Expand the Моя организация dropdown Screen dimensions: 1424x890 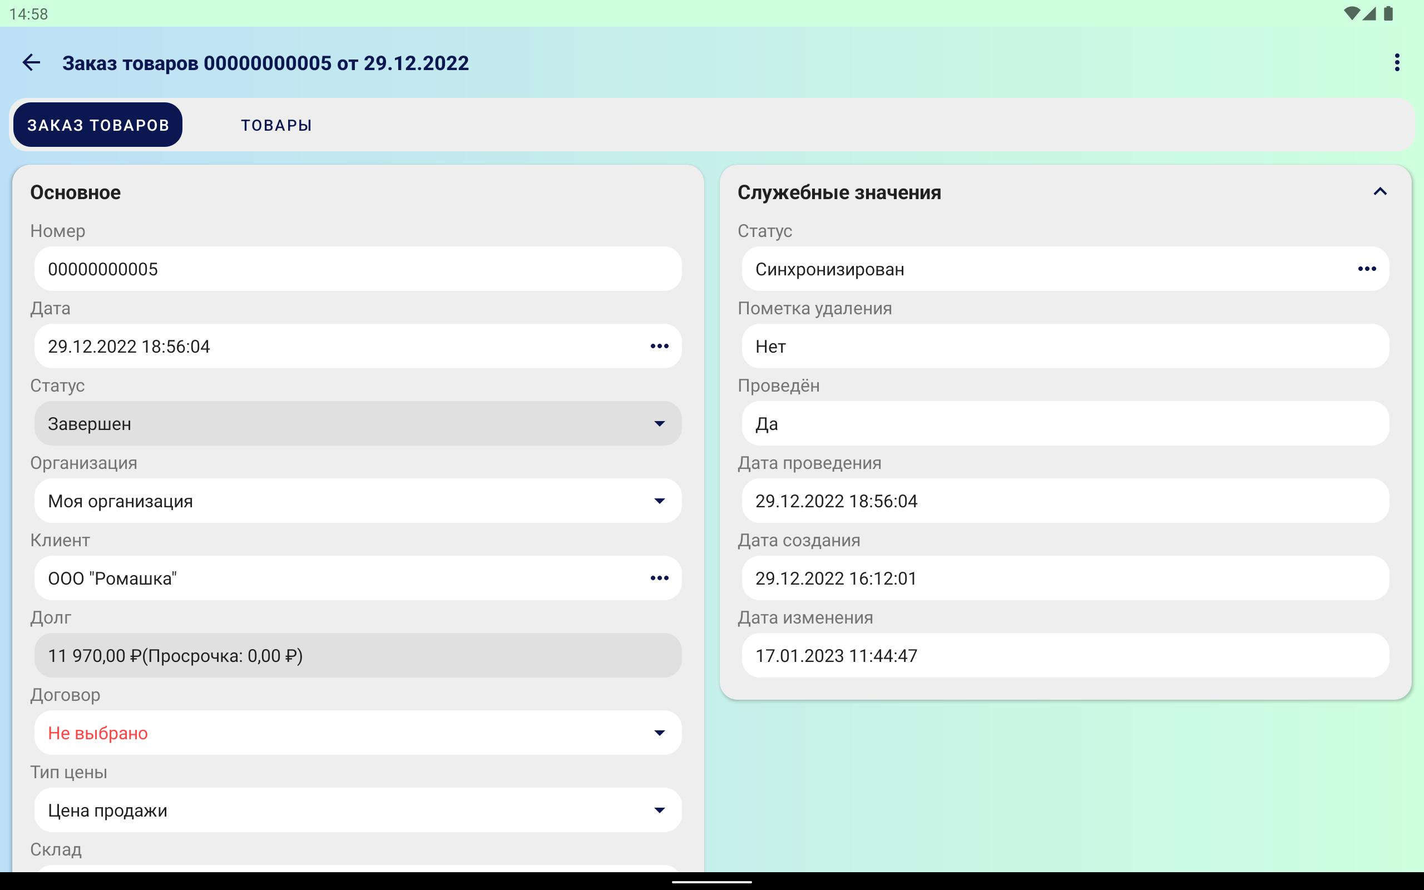[x=358, y=501]
